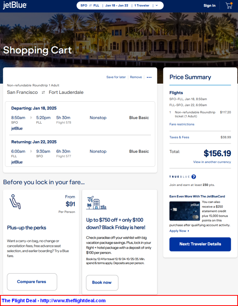Screen dimensions: 238x306
Task: Remove the flight from cart
Action: coord(136,77)
